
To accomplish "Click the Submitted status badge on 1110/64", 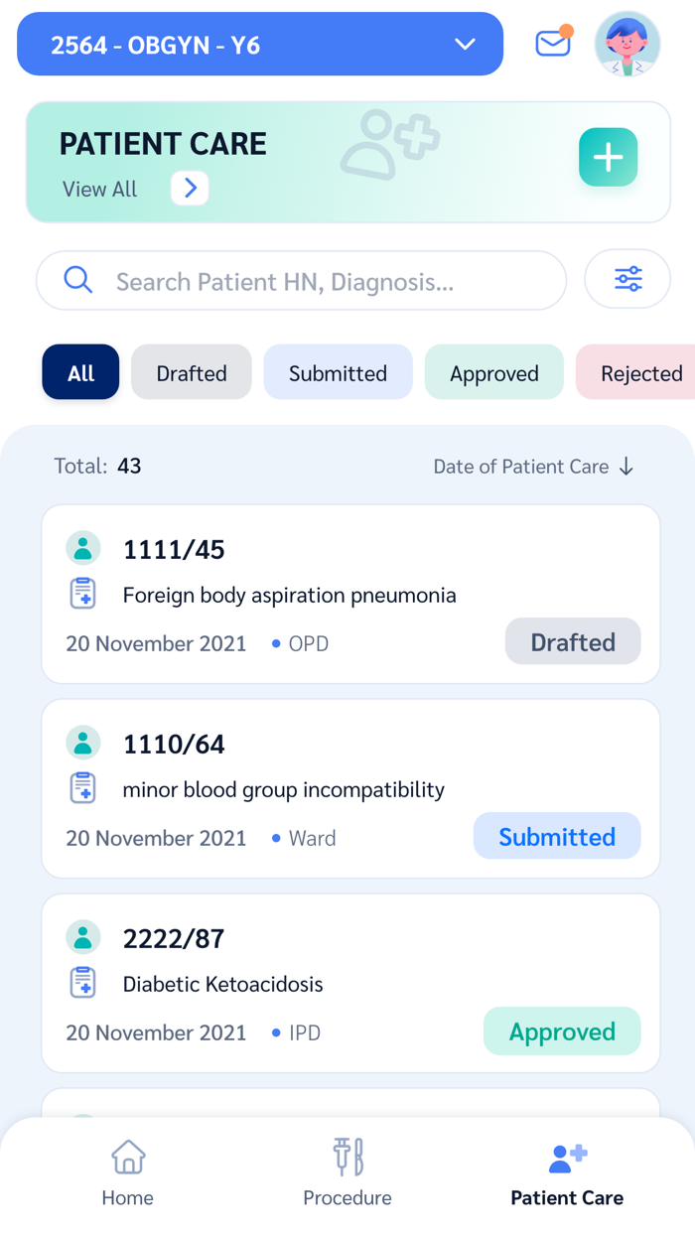I will coord(556,836).
